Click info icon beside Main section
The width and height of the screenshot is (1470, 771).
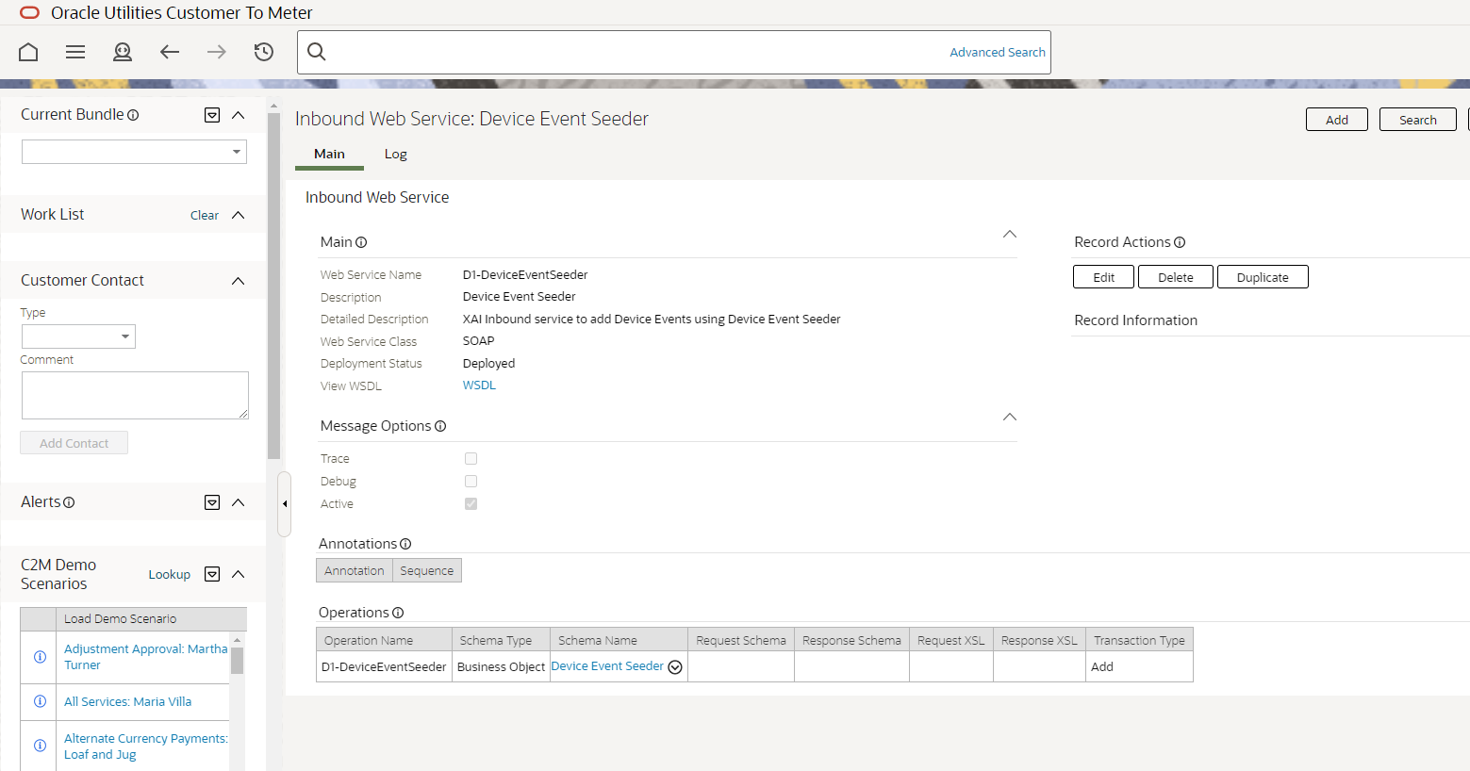(361, 242)
